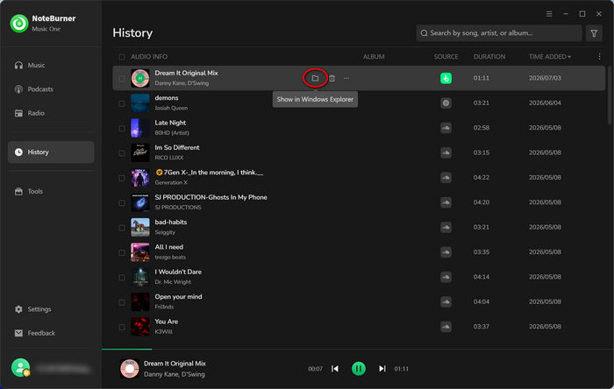Check the Im So Different checkbox

pyautogui.click(x=122, y=153)
